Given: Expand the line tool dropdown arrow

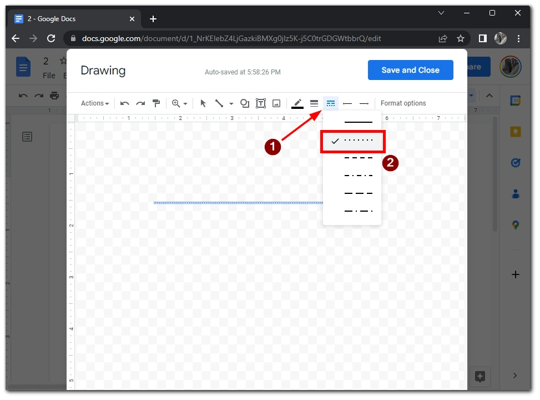Looking at the screenshot, I should click(231, 103).
